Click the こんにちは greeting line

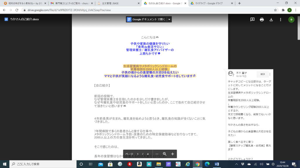(150, 37)
